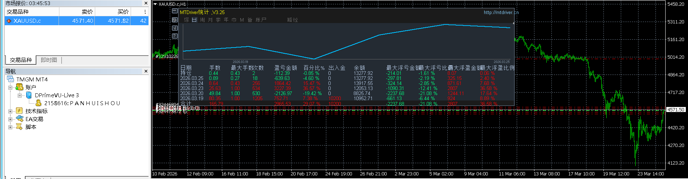Image resolution: width=688 pixels, height=179 pixels.
Task: Select the TMGM MT4 tree label
Action: point(32,79)
